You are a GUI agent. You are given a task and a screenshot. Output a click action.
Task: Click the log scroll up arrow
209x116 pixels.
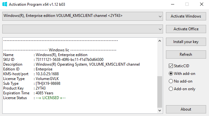pyautogui.click(x=160, y=41)
